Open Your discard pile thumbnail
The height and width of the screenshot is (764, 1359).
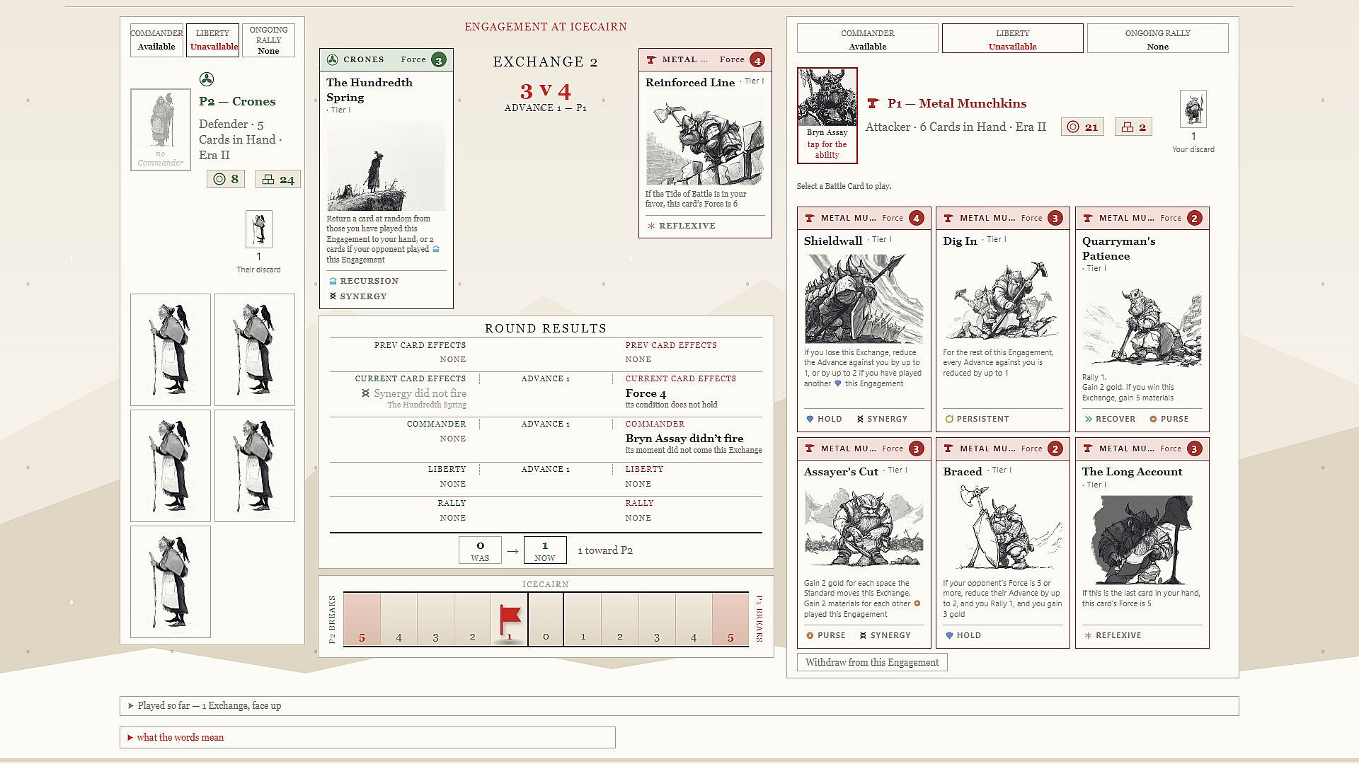pyautogui.click(x=1193, y=109)
